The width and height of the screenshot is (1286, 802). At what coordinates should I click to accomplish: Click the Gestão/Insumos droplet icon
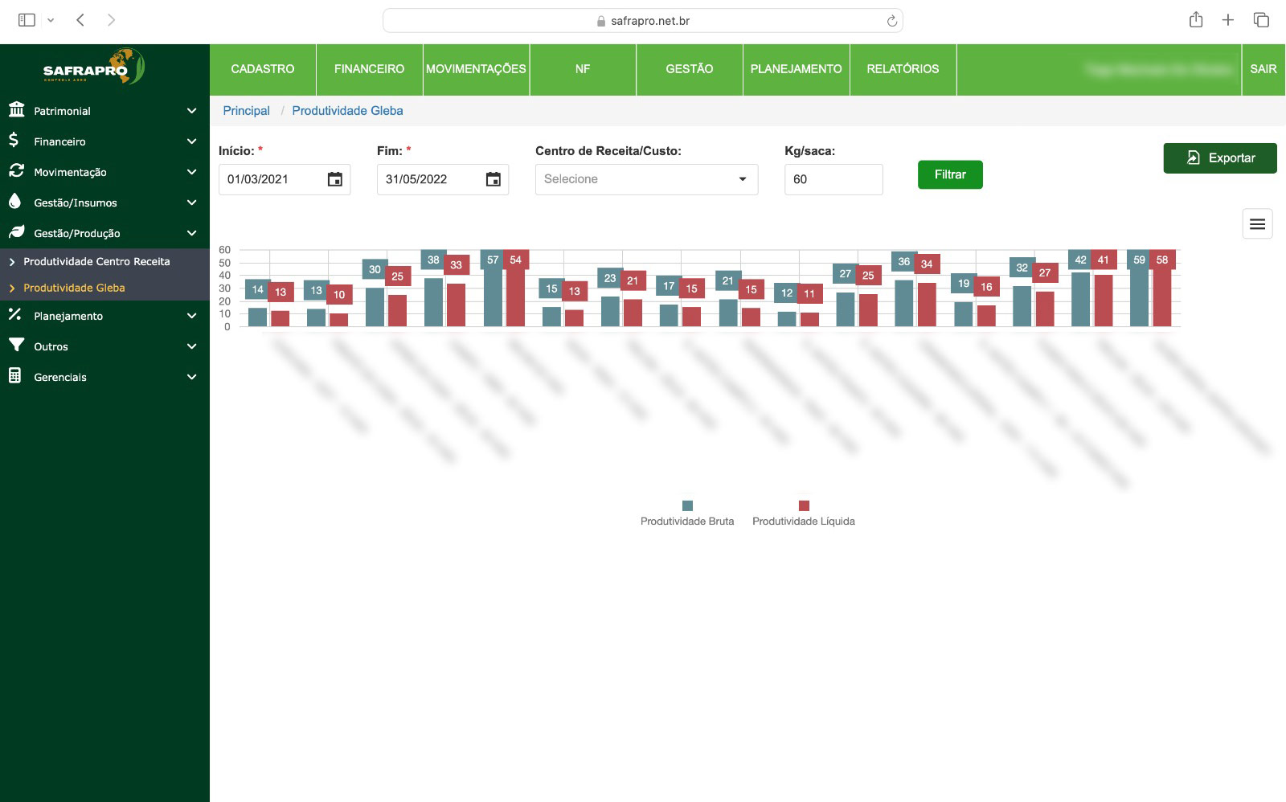click(15, 202)
